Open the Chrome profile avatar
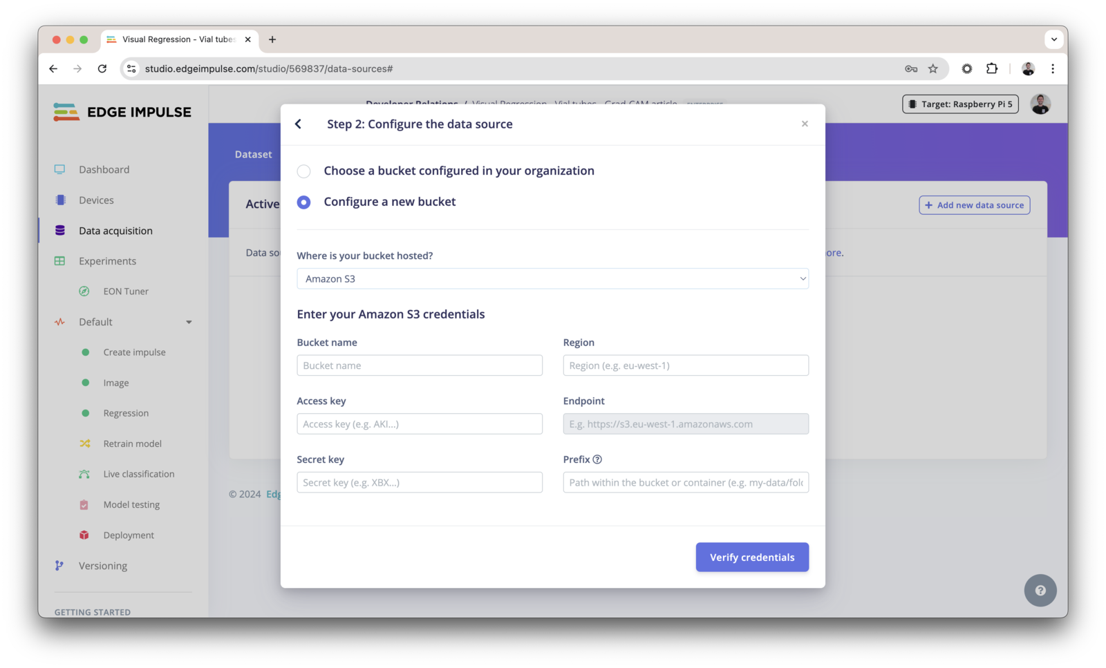1106x668 pixels. coord(1028,68)
